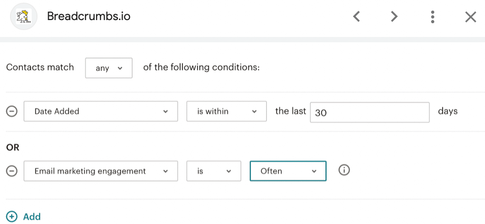Screen dimensions: 485x224
Task: Open the 'is within' operator dropdown
Action: [227, 111]
